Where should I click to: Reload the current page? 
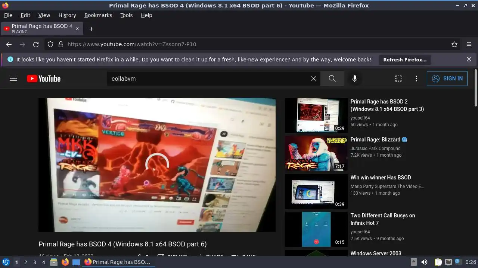36,44
